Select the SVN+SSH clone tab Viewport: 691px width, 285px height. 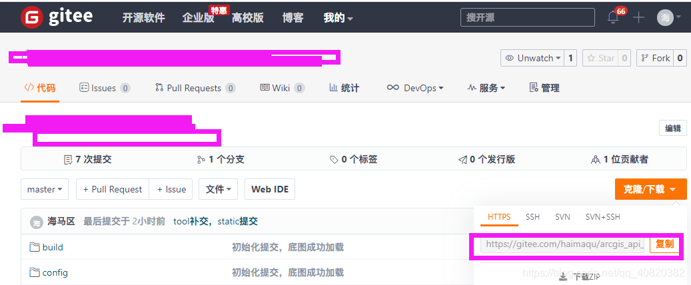point(602,216)
